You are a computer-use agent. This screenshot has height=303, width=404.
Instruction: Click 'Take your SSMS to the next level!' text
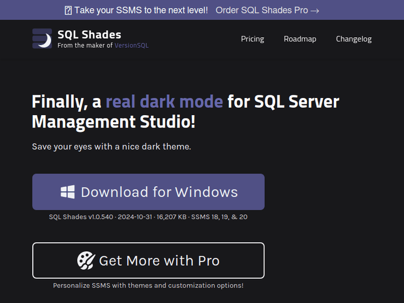click(141, 10)
